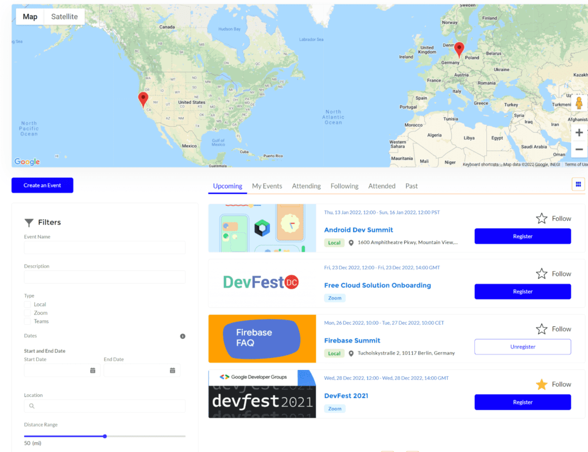The height and width of the screenshot is (452, 588).
Task: Register for DevFest 2021
Action: tap(523, 402)
